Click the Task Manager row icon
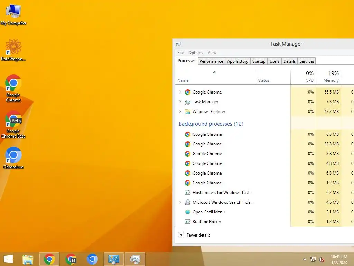 click(188, 102)
